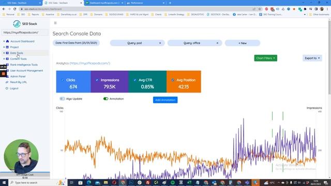Expand Data Tools tree arrow
Image resolution: width=331 pixels, height=186 pixels.
4,53
